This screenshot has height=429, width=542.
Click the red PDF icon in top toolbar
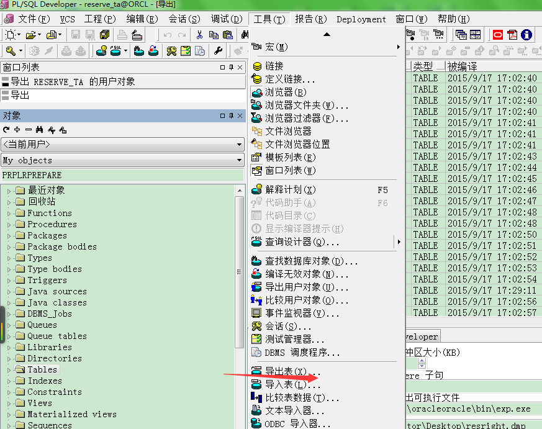pos(512,35)
